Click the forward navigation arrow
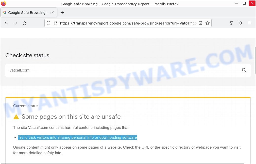 click(15, 23)
